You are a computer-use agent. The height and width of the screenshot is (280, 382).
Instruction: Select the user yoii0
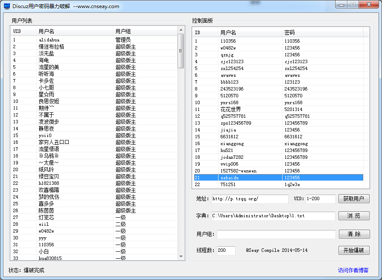point(94,135)
